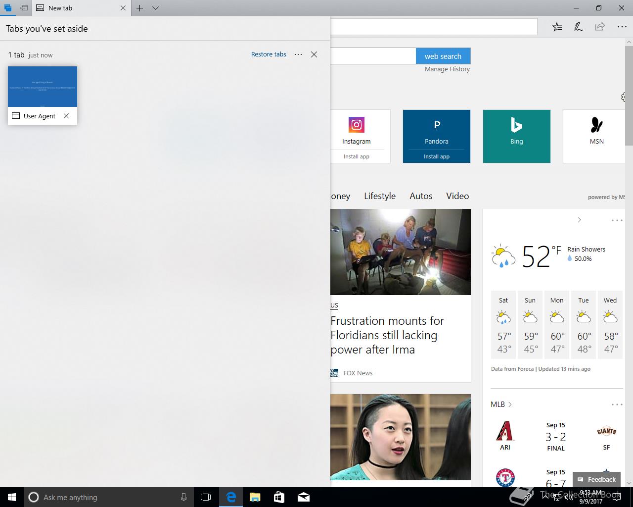The height and width of the screenshot is (507, 633).
Task: Select the Lifestyle news tab
Action: (380, 196)
